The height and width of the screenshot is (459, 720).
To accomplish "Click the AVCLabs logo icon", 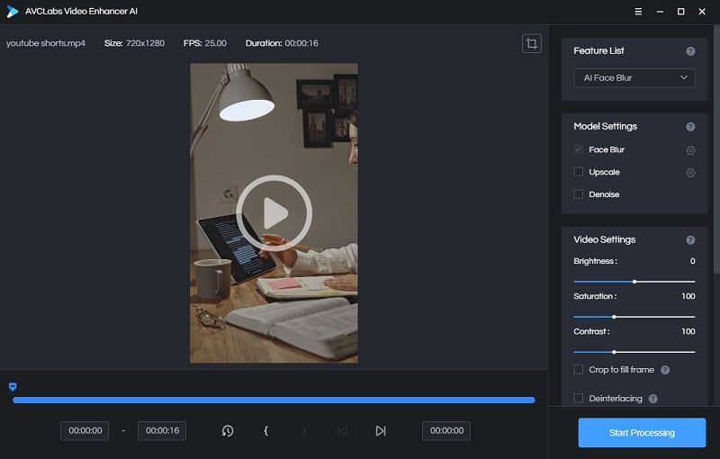I will point(13,12).
